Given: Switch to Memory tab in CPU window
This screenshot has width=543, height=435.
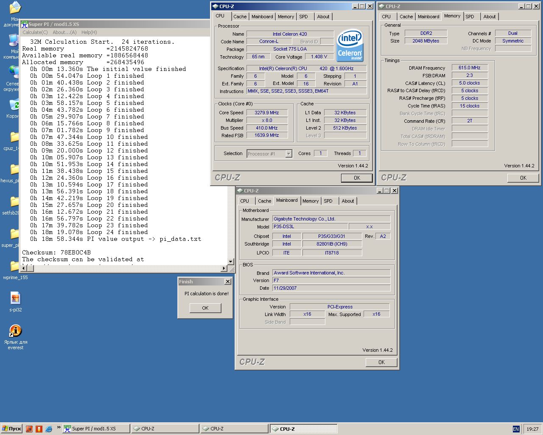Looking at the screenshot, I should (x=286, y=17).
